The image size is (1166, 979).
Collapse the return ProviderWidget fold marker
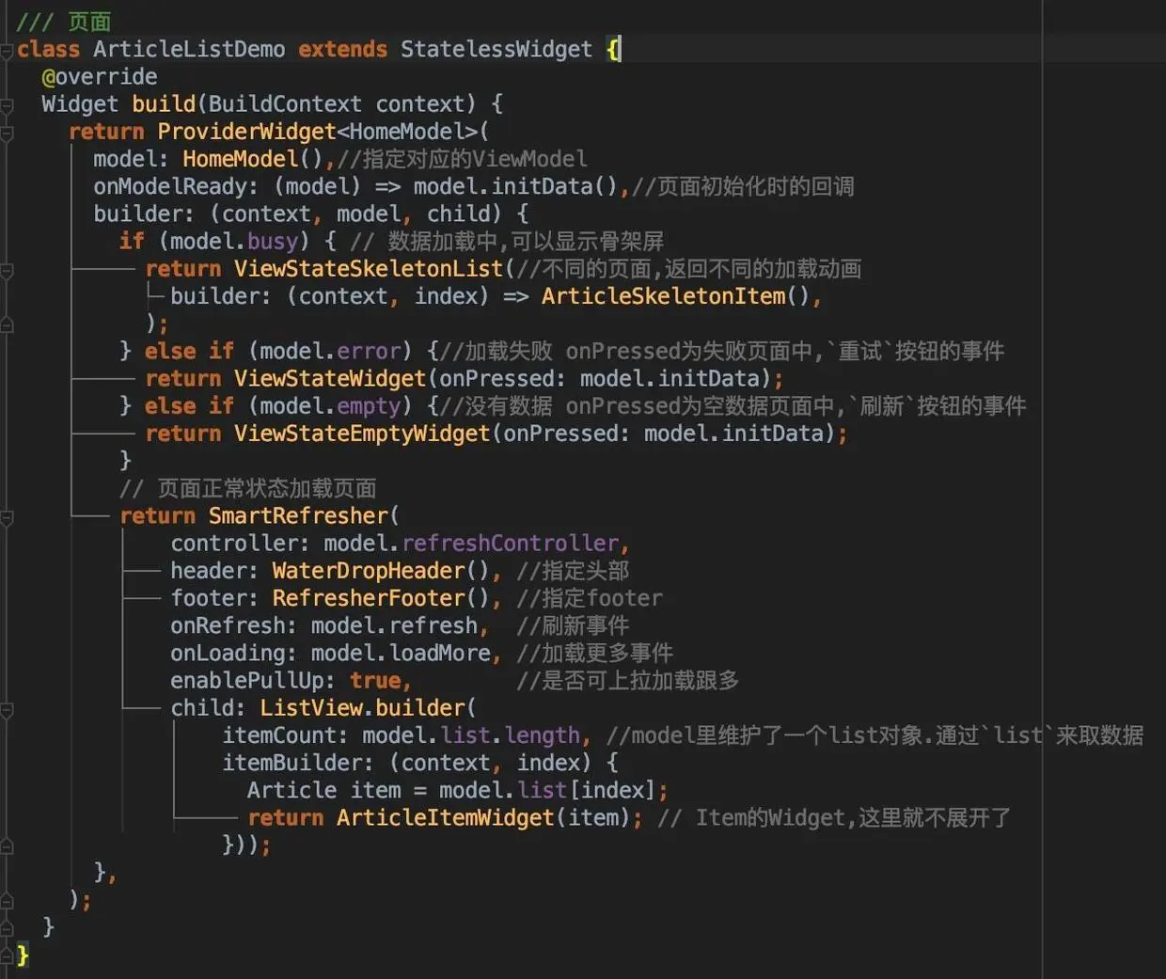click(x=7, y=133)
